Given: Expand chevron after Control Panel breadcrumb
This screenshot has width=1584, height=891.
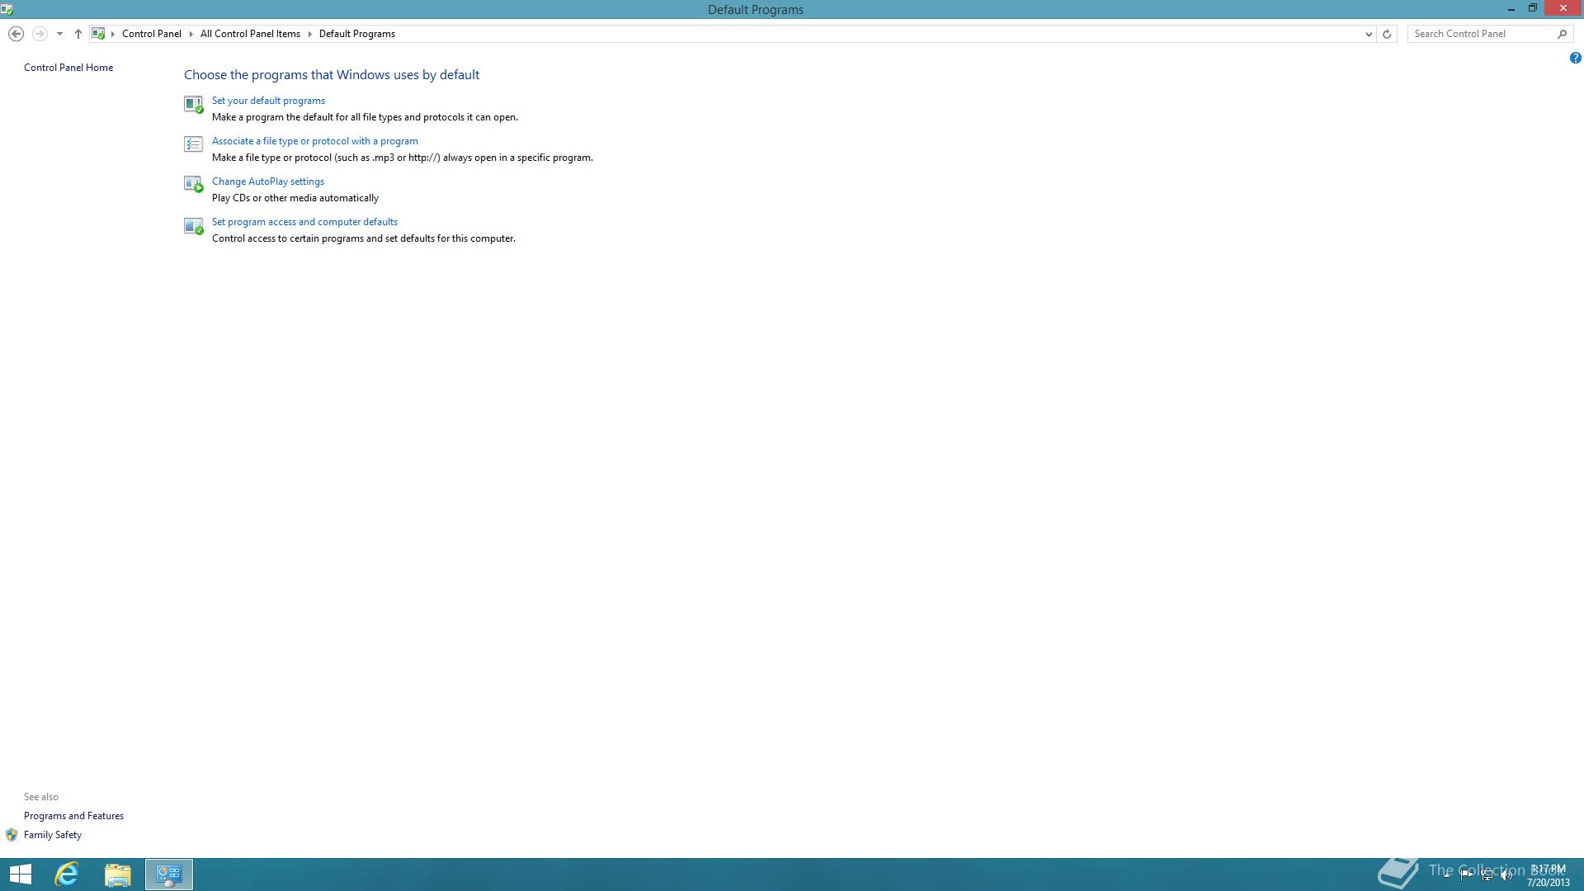Looking at the screenshot, I should point(191,34).
